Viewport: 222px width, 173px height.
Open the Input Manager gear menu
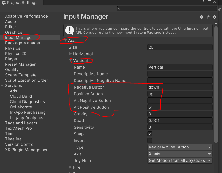(214, 17)
